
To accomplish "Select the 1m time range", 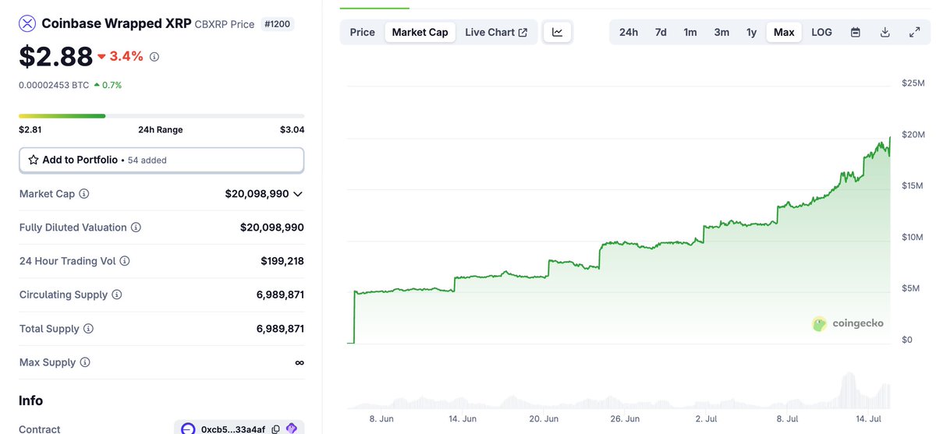I will (690, 32).
